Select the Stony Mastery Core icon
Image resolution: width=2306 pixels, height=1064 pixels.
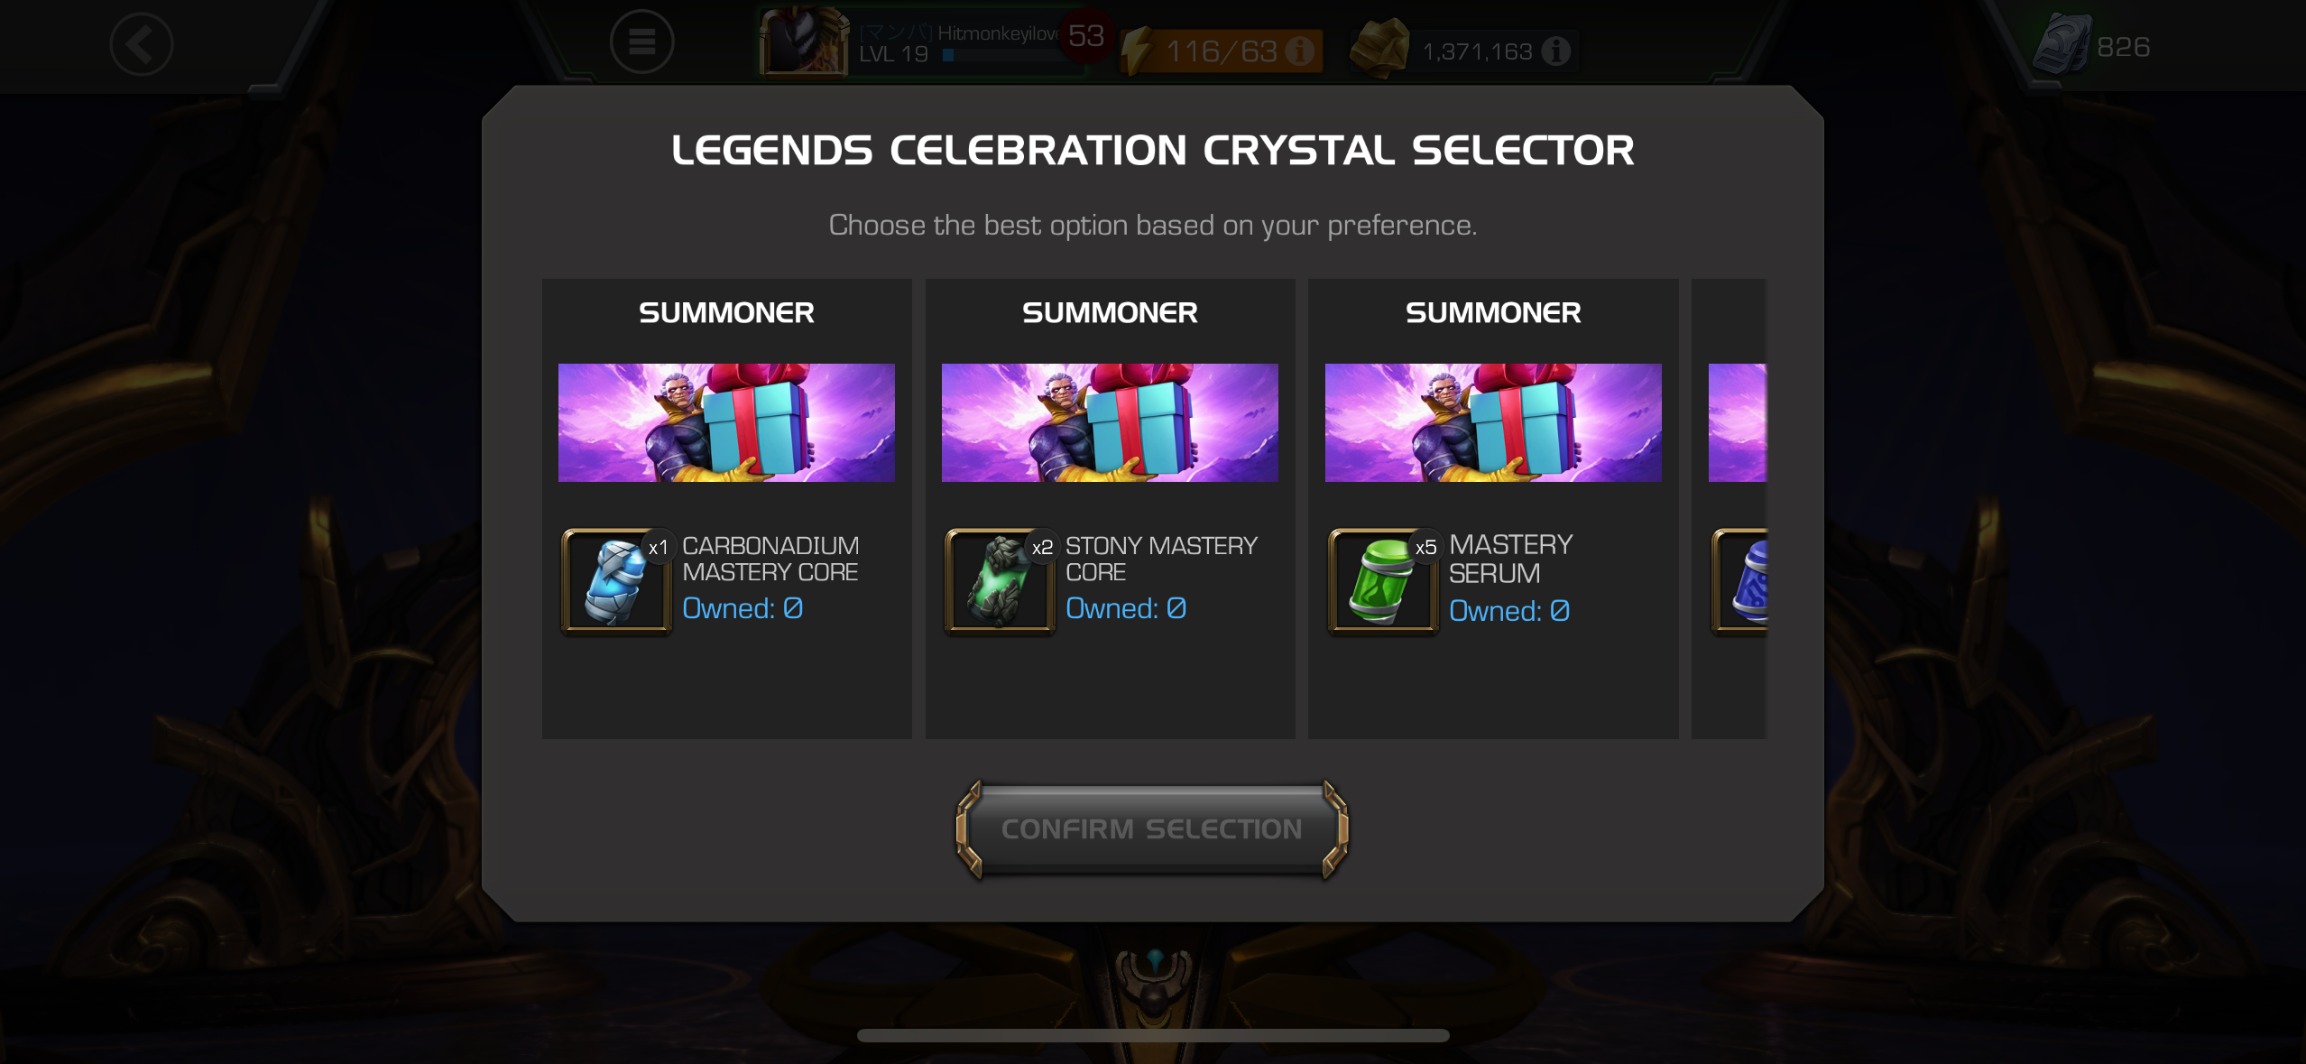(1000, 582)
